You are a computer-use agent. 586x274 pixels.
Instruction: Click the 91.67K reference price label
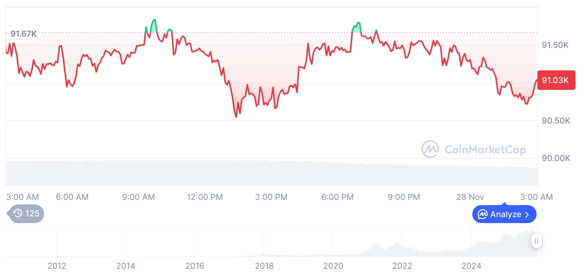click(x=24, y=34)
